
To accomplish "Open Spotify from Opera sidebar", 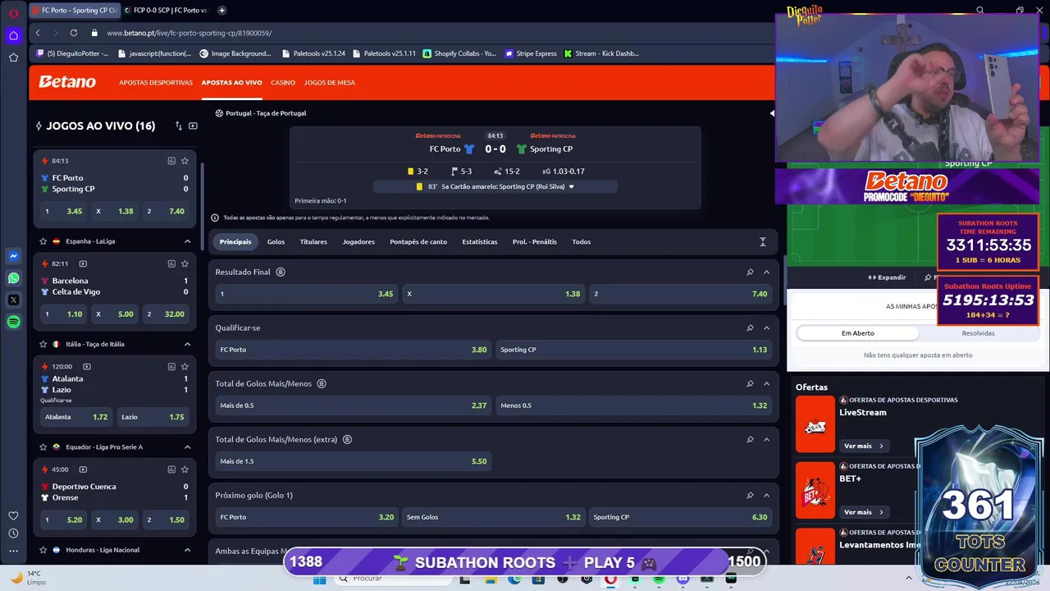I will coord(13,323).
